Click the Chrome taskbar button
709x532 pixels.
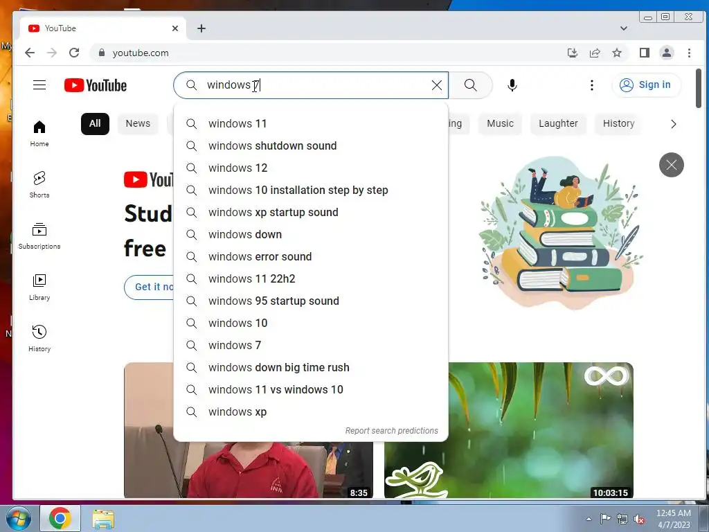click(60, 519)
